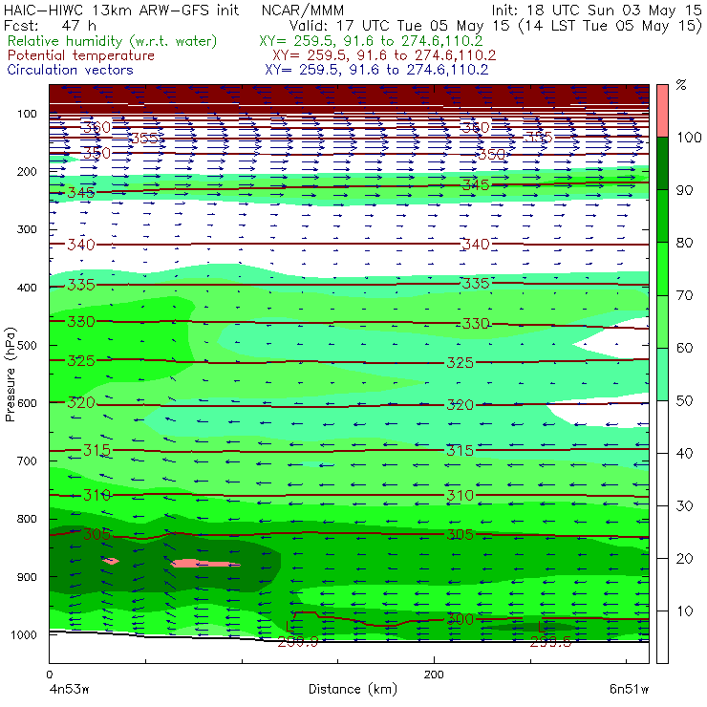Click the '600' pressure axis label
Screen dimensions: 707x707
pos(27,403)
